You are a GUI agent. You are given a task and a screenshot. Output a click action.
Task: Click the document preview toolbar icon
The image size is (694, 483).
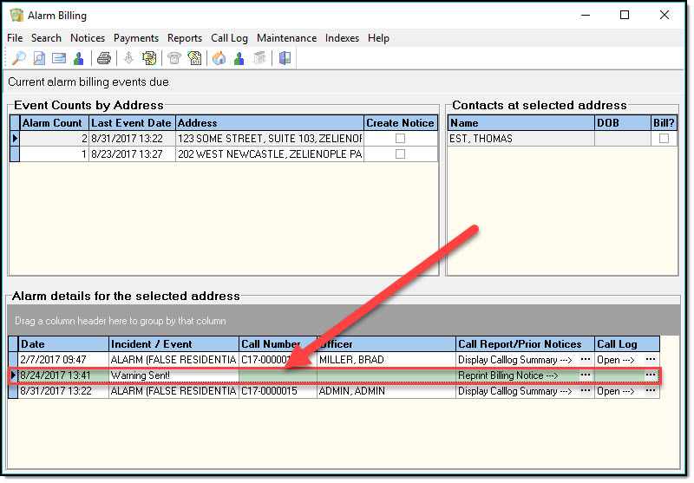39,59
